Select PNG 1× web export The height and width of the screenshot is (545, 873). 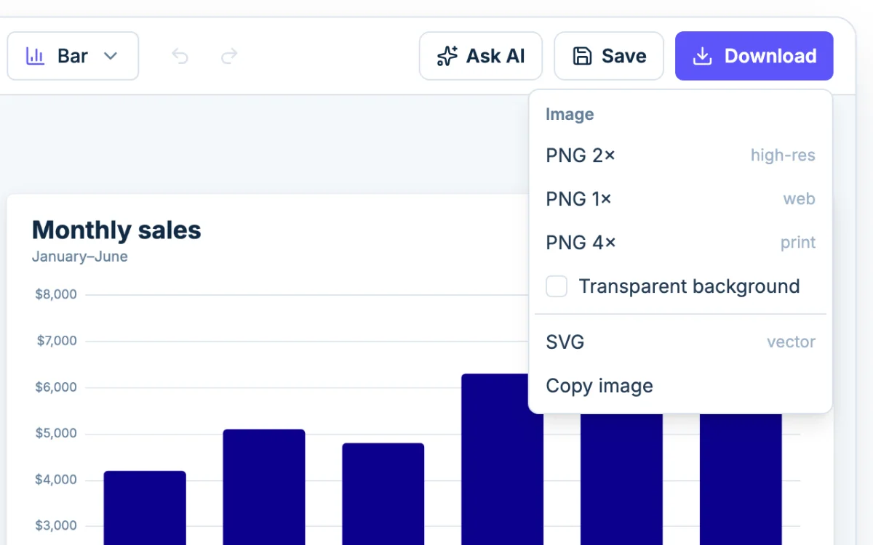[x=680, y=199]
